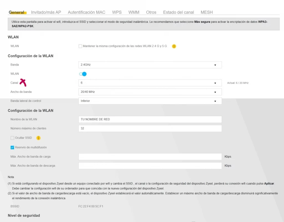Open the Autentificación MAC tab
The image size is (284, 222).
tap(87, 12)
